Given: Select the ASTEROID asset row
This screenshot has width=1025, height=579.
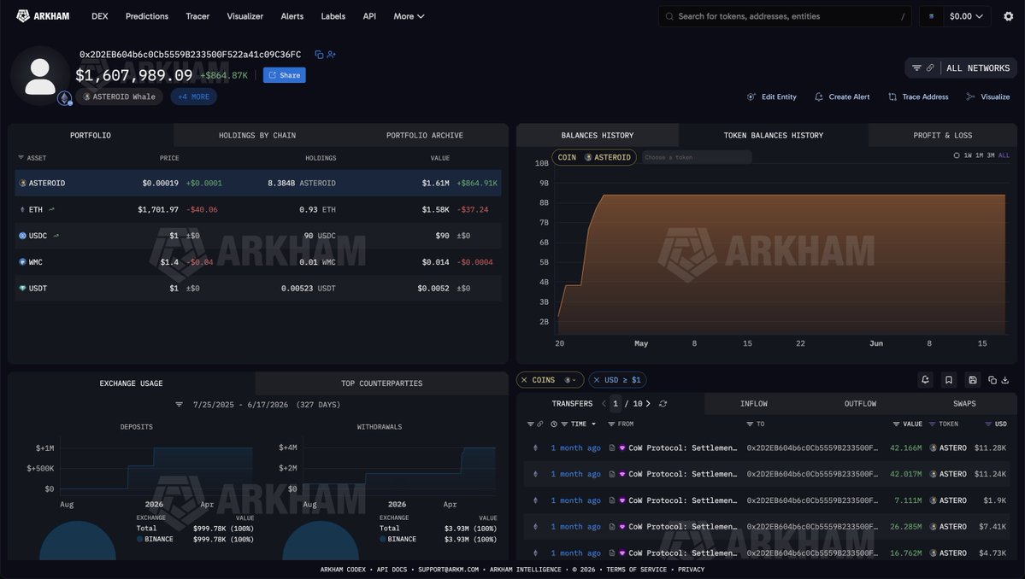Looking at the screenshot, I should (258, 184).
